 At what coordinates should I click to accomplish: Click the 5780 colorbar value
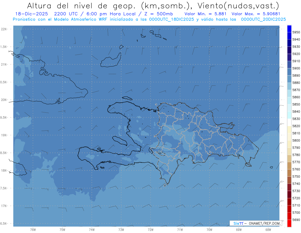click(x=296, y=155)
